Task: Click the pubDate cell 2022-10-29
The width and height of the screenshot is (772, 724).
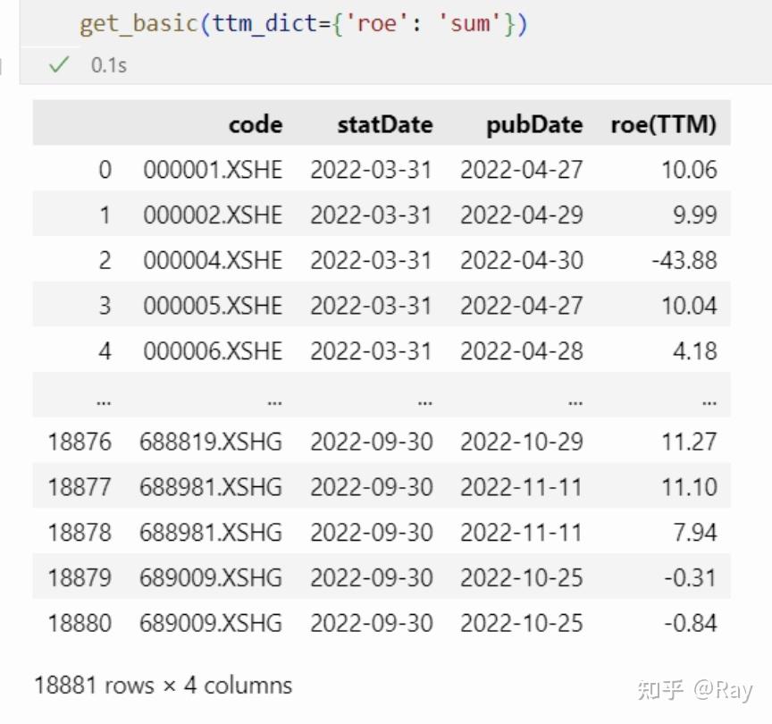Action: pyautogui.click(x=521, y=442)
